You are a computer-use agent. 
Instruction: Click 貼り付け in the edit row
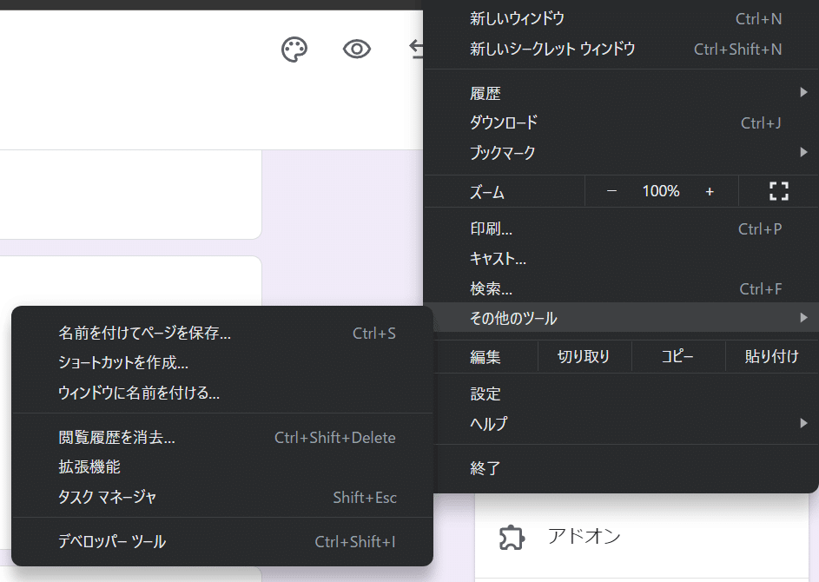[x=771, y=356]
